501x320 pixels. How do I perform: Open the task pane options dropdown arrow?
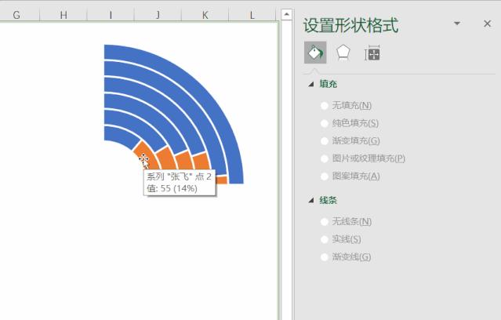click(457, 24)
